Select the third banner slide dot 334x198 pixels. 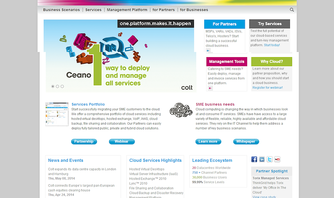(x=62, y=87)
